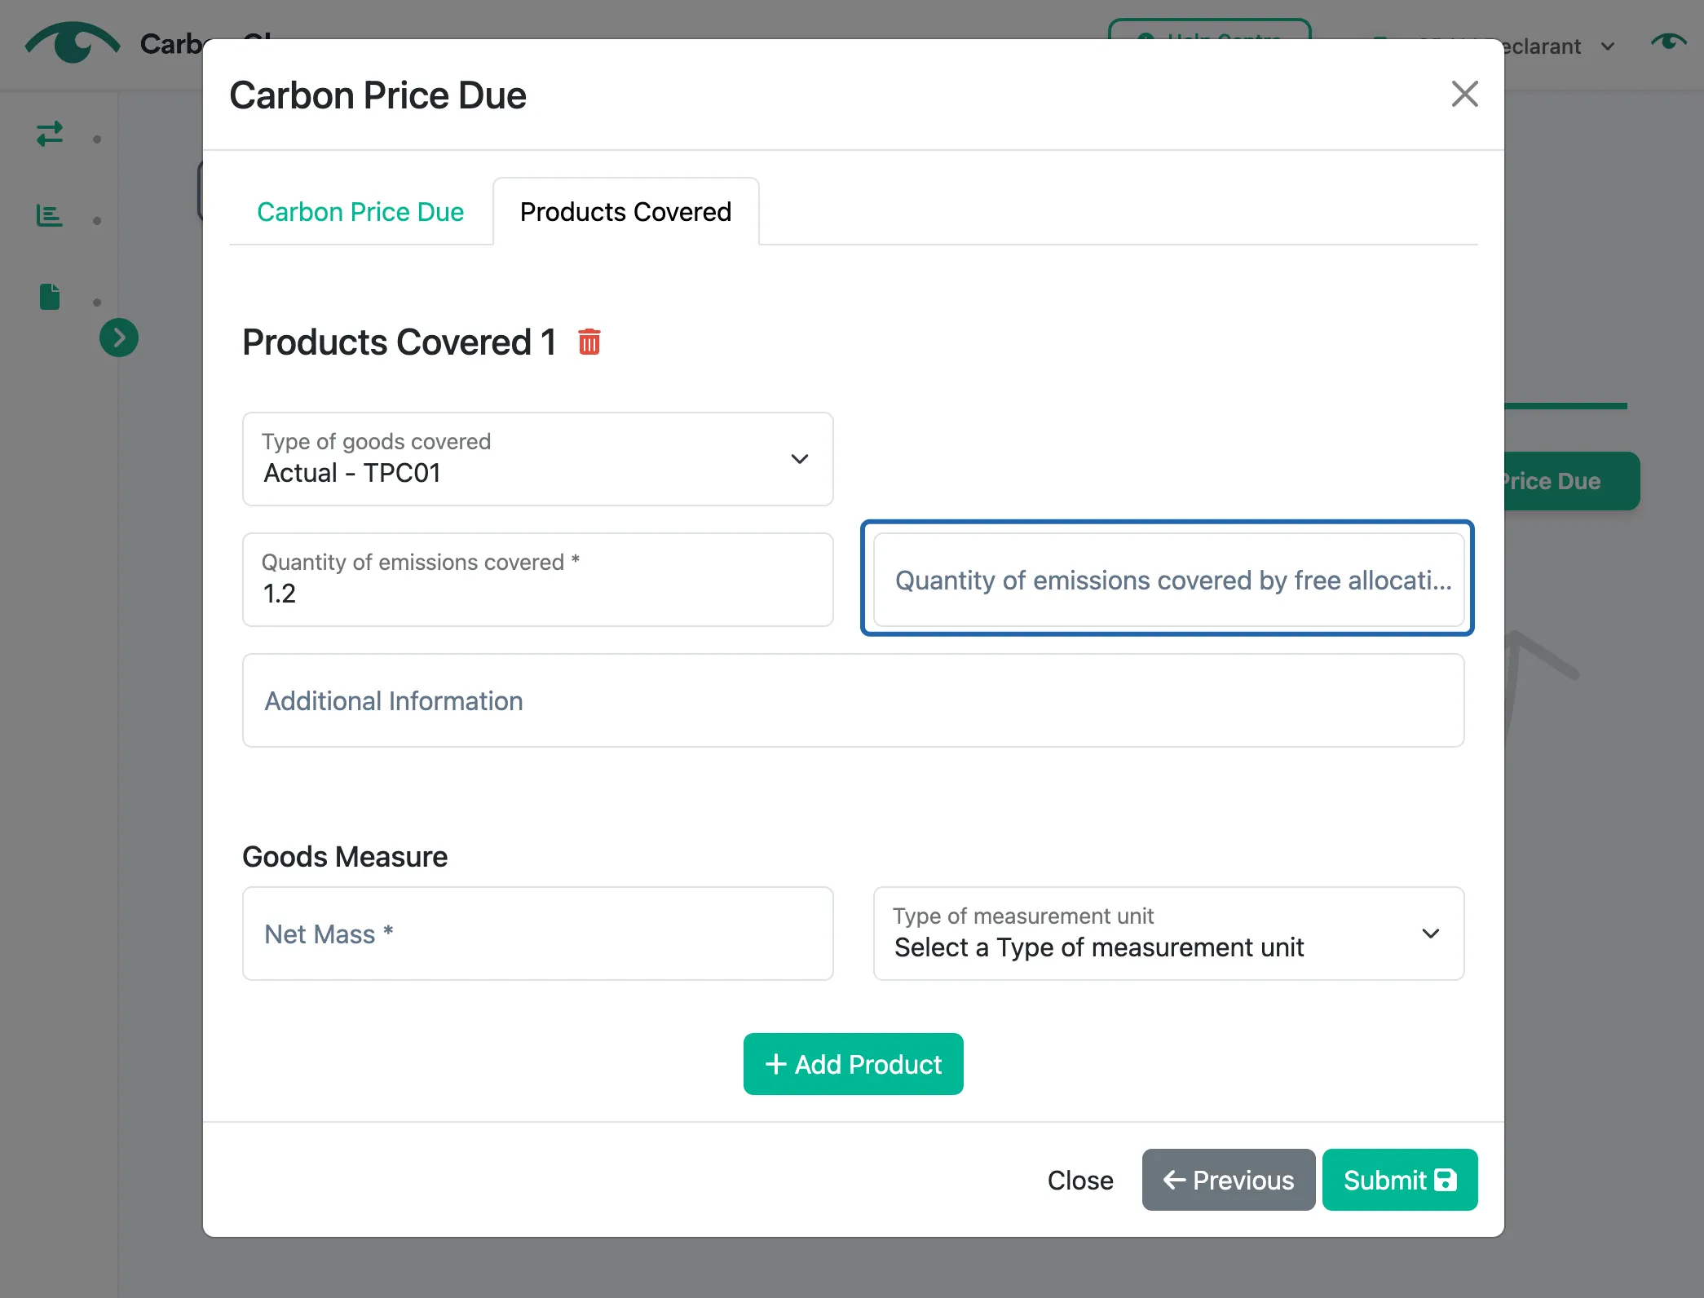Expand the sidebar with green chevron button

119,338
